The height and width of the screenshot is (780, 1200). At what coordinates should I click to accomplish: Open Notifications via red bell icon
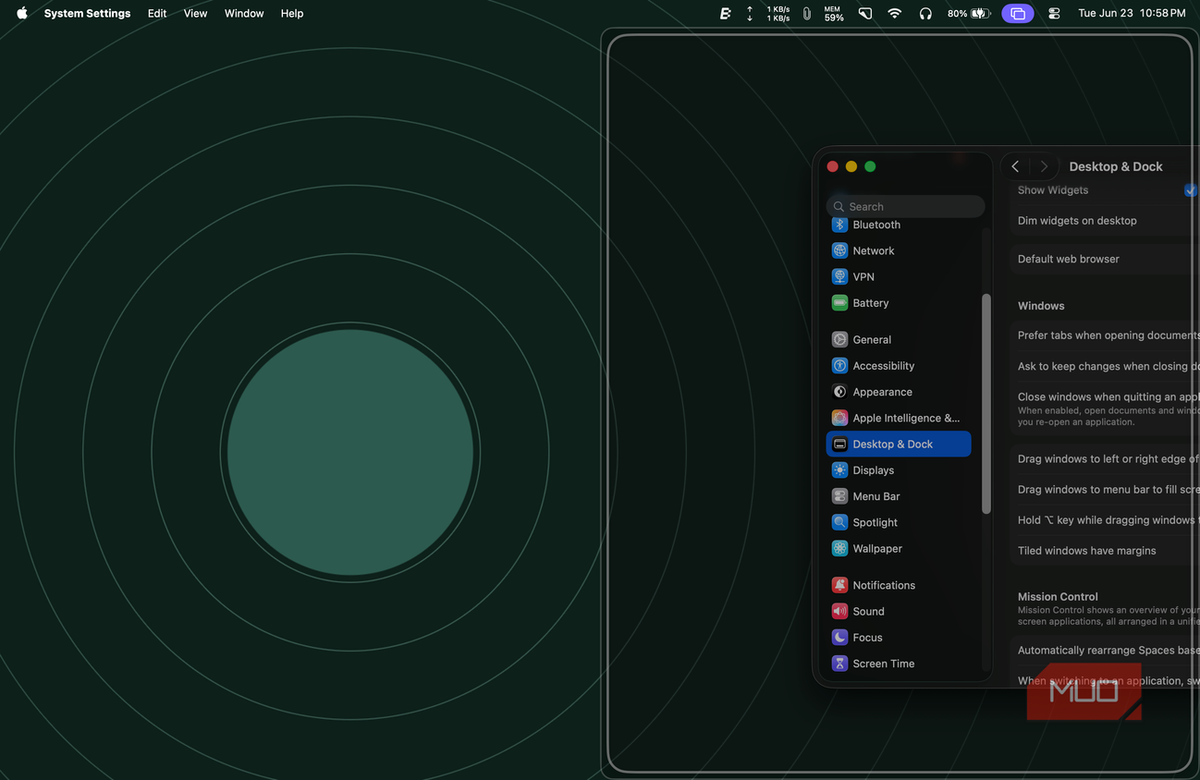pos(839,585)
